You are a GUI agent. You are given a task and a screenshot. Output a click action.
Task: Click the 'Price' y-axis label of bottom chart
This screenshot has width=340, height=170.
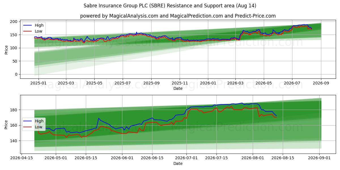(6, 124)
